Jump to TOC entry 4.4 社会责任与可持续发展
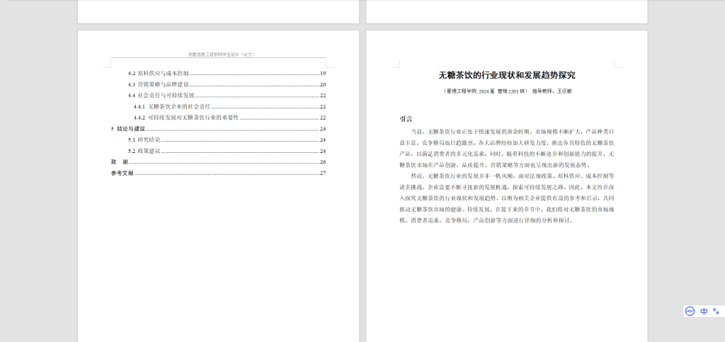The height and width of the screenshot is (342, 725). click(x=227, y=96)
